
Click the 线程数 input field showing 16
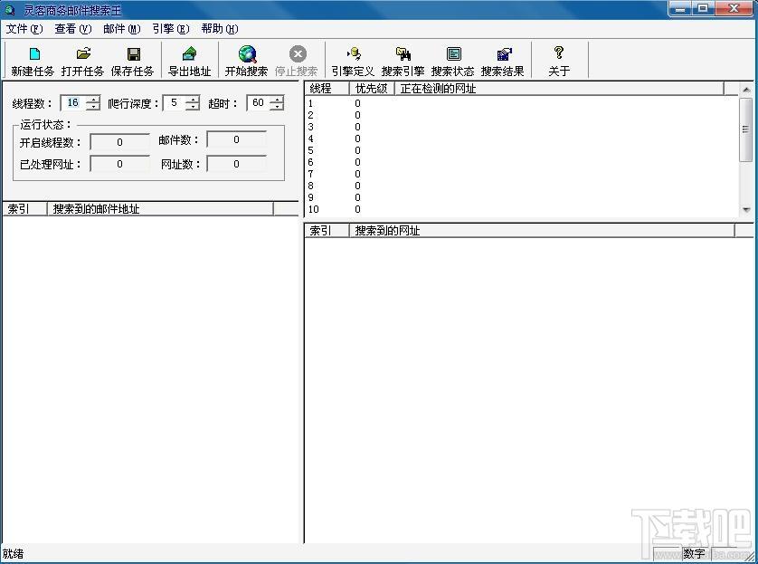73,102
